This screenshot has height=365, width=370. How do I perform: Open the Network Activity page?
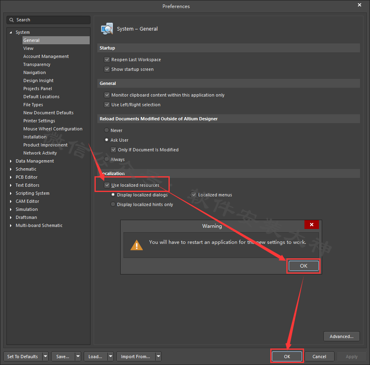pos(40,153)
